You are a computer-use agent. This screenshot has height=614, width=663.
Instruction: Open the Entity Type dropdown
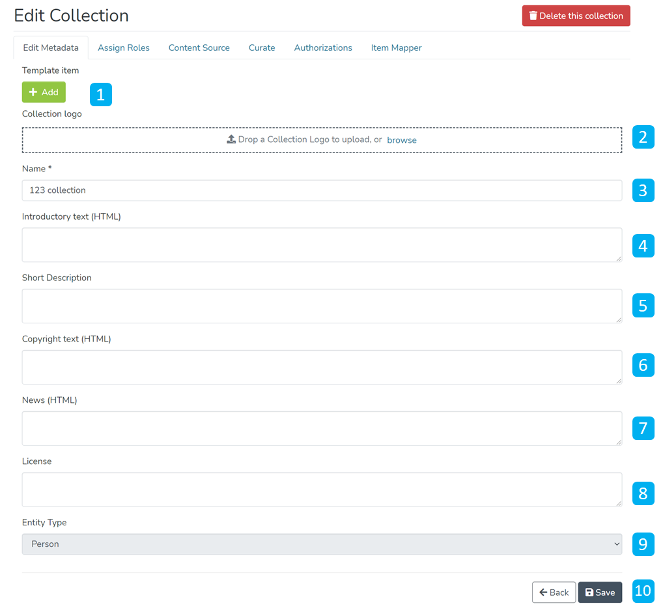[322, 544]
